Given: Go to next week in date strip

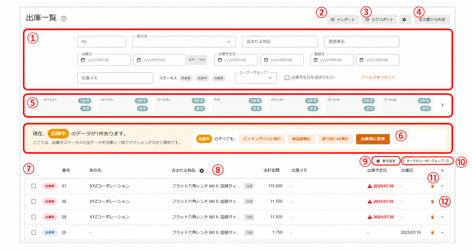Looking at the screenshot, I should [x=442, y=105].
